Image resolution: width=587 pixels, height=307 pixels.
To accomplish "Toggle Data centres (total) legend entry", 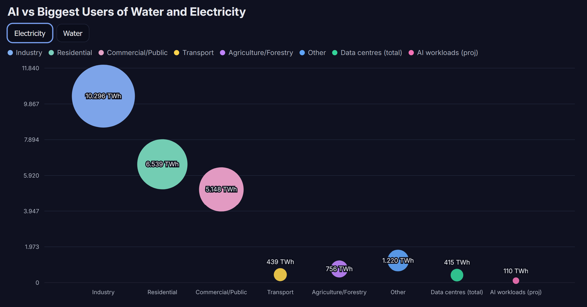I will (367, 53).
